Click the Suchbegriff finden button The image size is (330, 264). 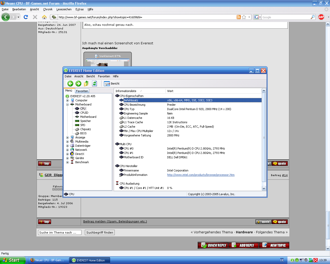click(x=100, y=233)
